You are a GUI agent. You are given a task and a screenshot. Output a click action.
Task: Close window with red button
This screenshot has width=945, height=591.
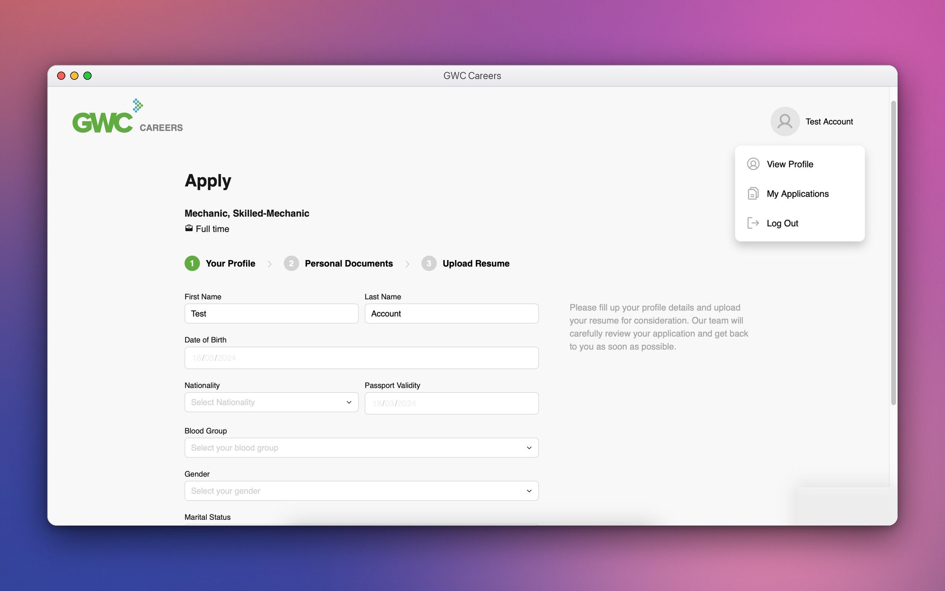click(x=61, y=76)
